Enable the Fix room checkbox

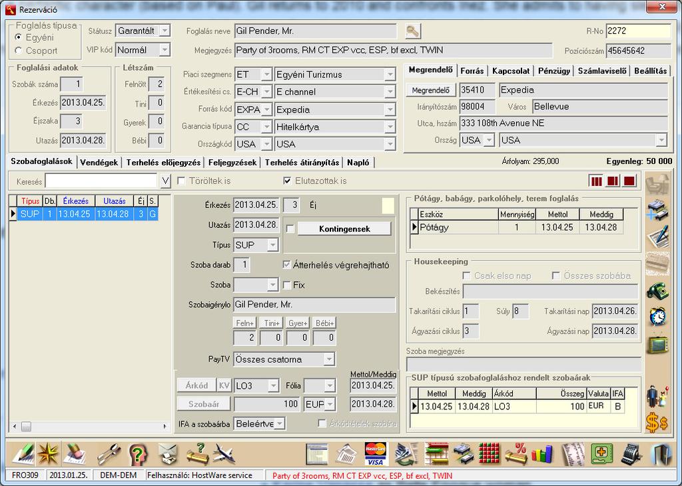coord(286,285)
